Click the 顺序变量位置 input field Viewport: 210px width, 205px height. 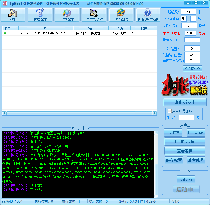coord(192,60)
